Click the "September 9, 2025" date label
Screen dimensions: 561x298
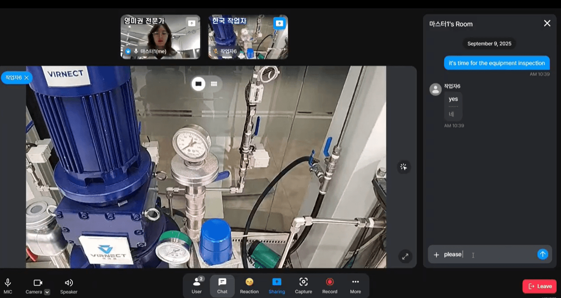(x=489, y=43)
